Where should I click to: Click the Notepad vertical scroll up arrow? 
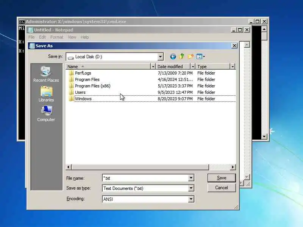247,45
